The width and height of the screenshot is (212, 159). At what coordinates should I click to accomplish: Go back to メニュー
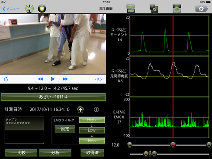(11, 9)
